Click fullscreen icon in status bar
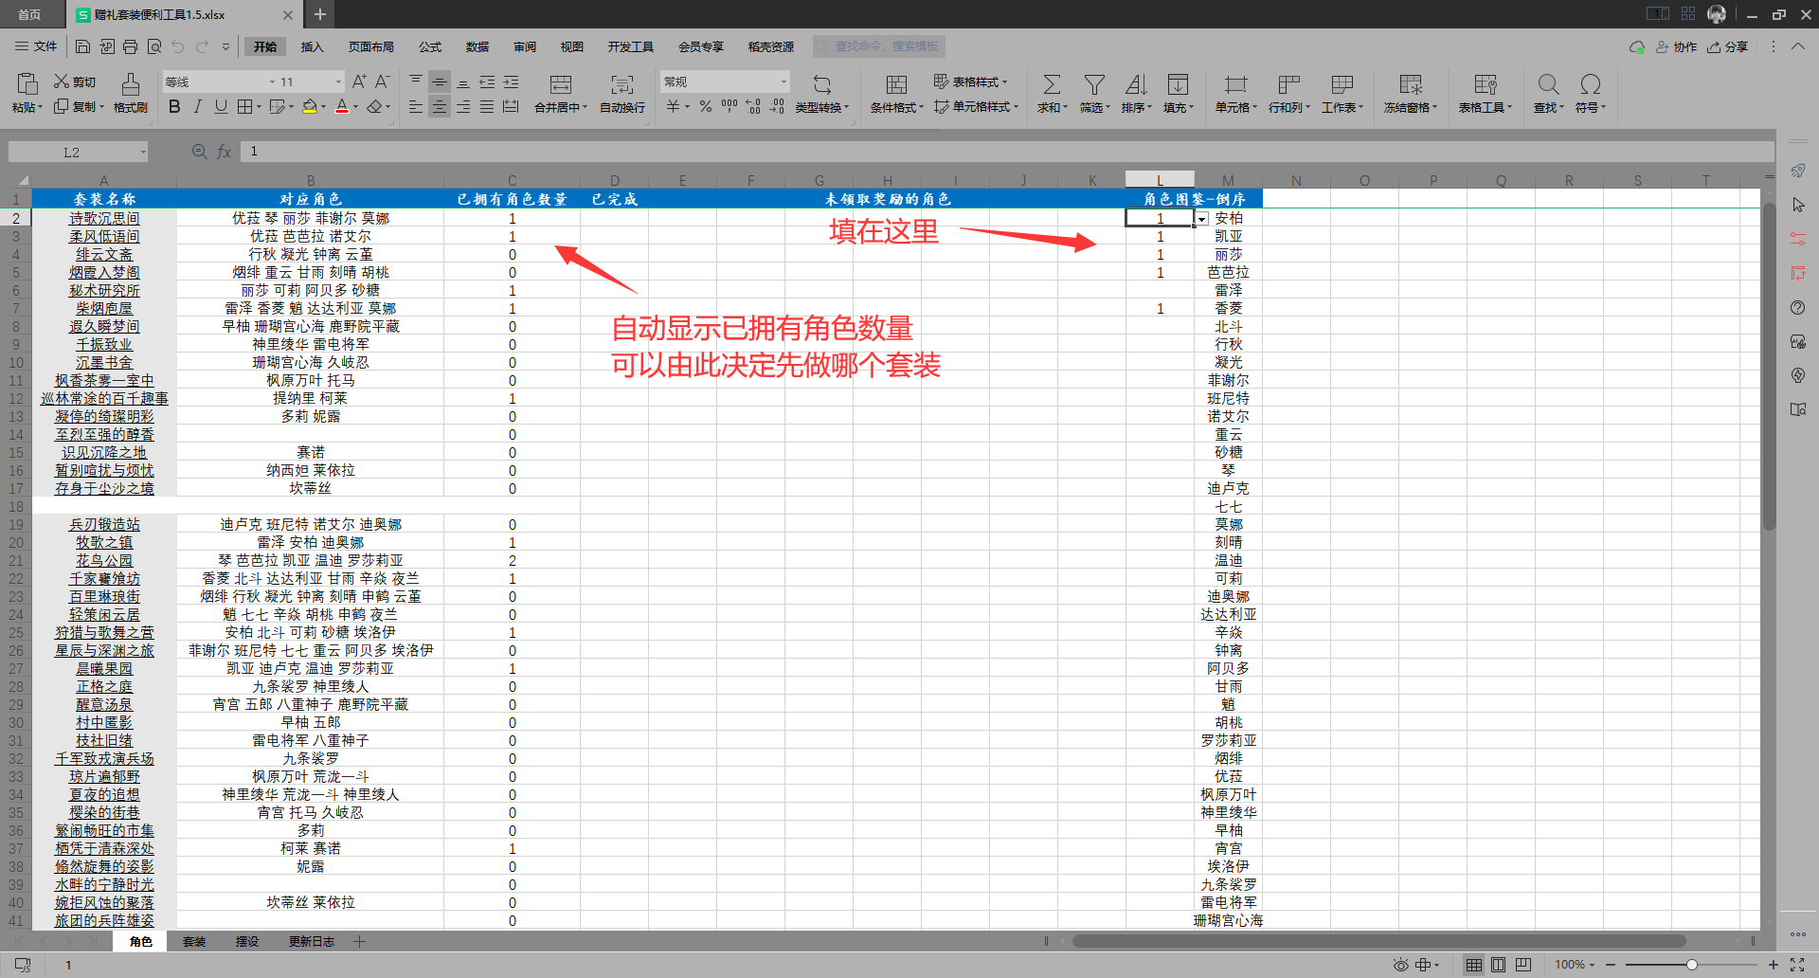The height and width of the screenshot is (978, 1819). [x=1797, y=965]
